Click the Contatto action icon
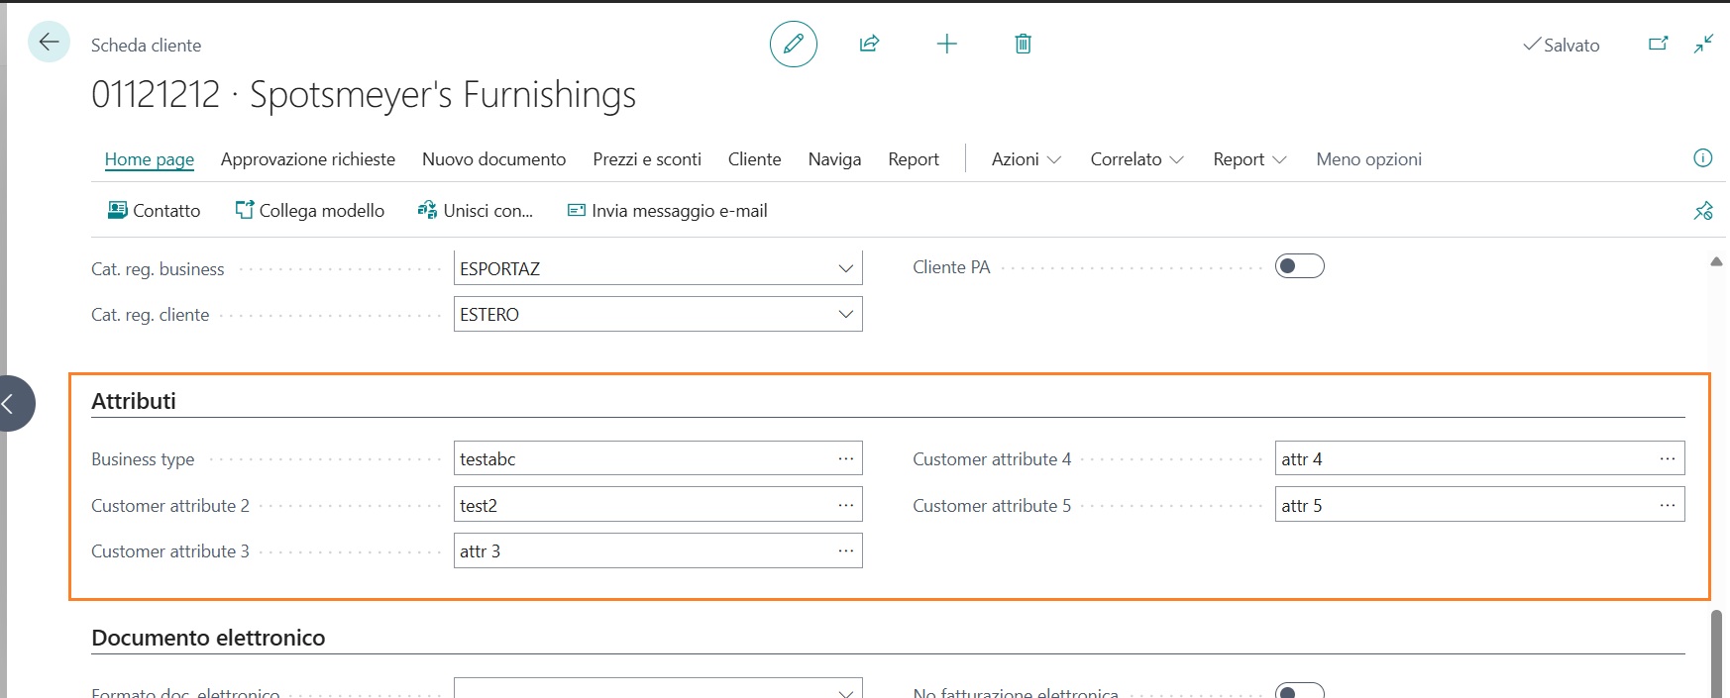 (117, 210)
